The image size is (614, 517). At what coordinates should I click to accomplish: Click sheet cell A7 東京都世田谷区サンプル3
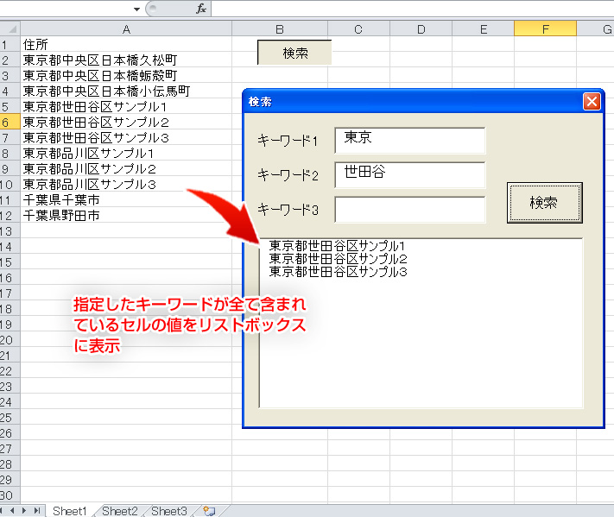tap(126, 138)
